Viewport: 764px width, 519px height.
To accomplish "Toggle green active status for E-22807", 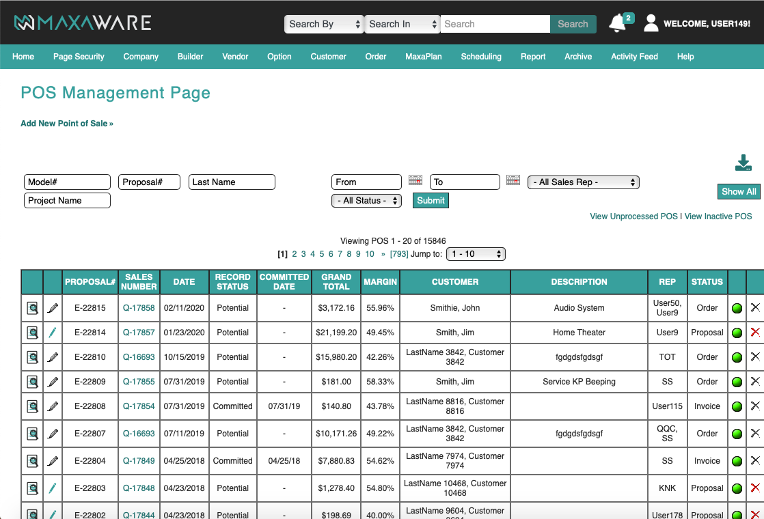I will tap(737, 434).
